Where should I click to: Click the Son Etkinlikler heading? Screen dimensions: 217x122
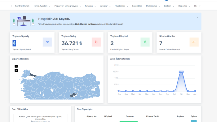pos(20,109)
